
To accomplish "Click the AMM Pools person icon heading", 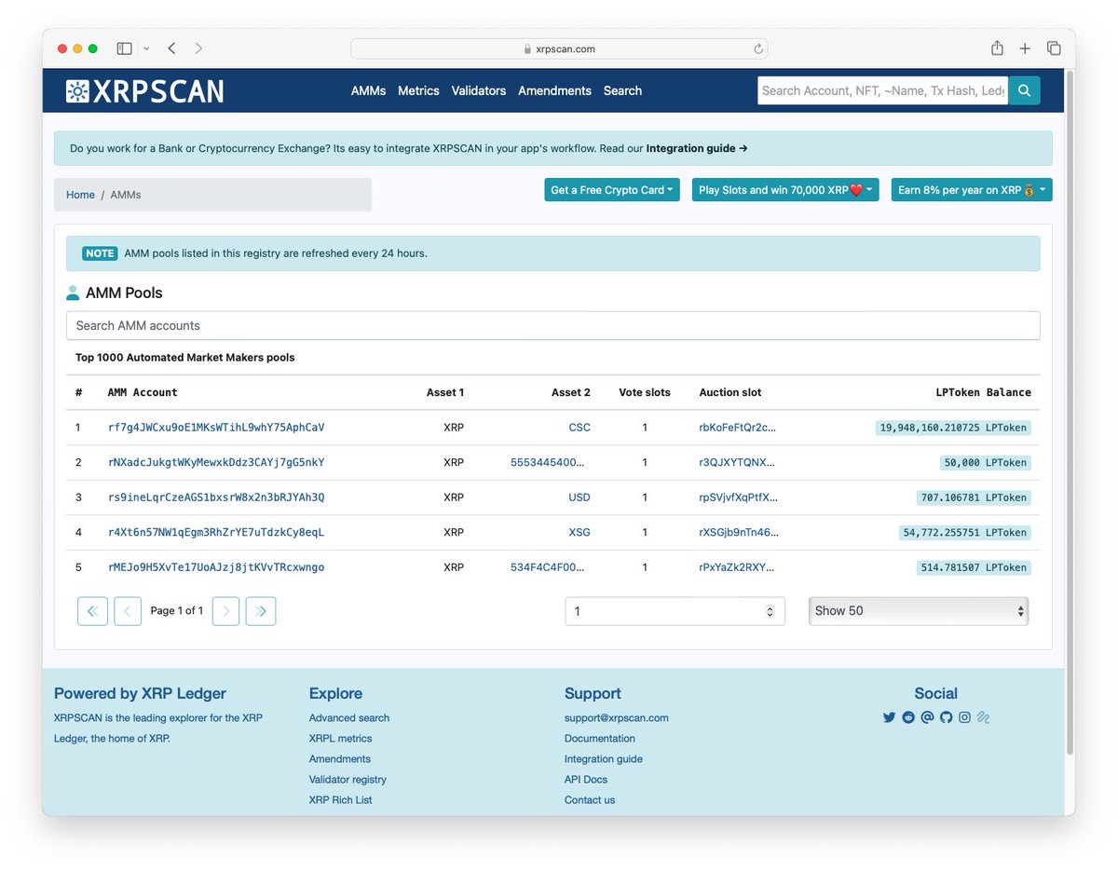I will click(x=73, y=292).
